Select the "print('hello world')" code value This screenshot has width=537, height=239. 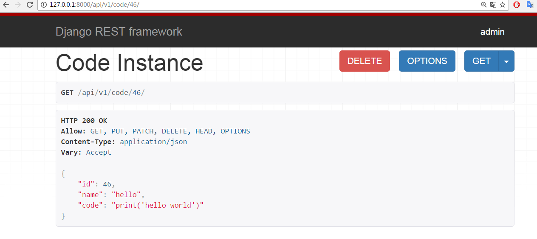click(158, 206)
